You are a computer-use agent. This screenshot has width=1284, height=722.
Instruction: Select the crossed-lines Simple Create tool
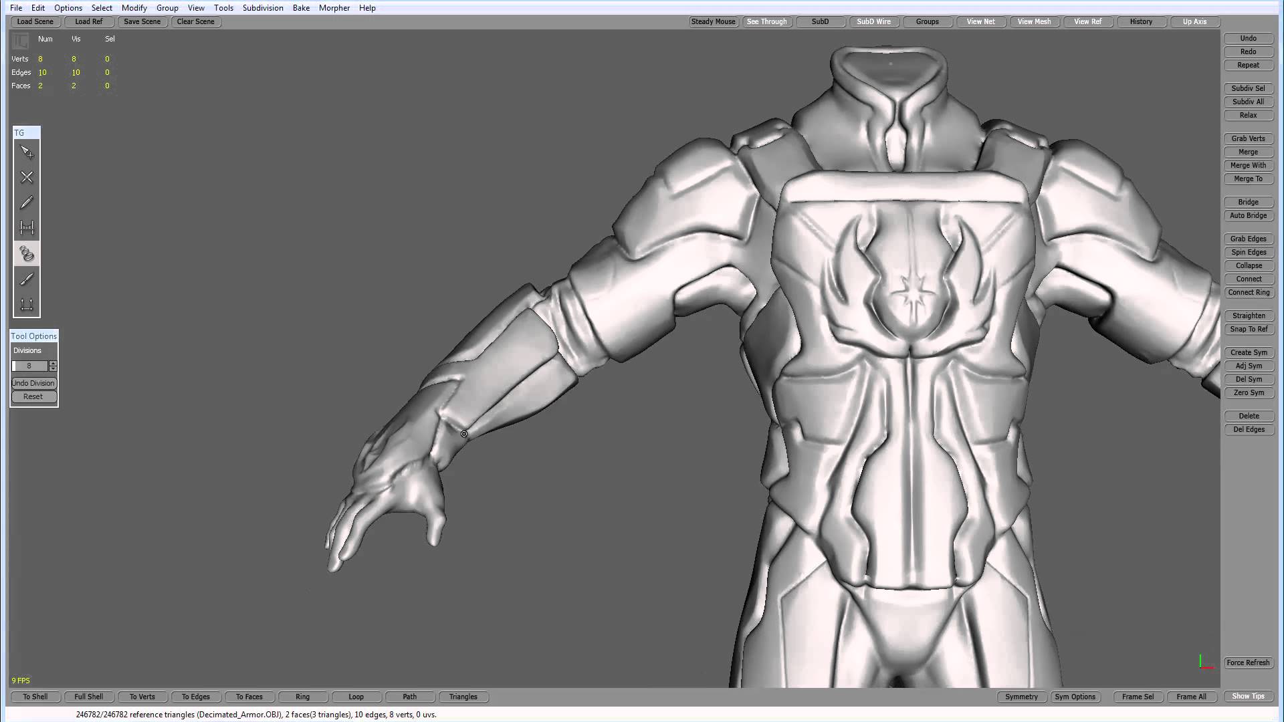(27, 177)
